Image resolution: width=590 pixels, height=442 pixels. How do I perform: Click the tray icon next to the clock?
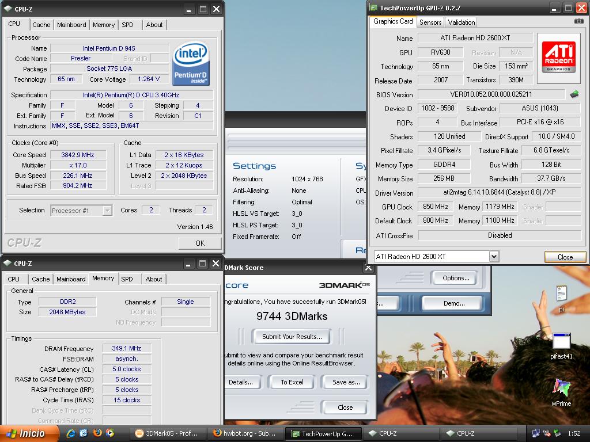(x=558, y=433)
